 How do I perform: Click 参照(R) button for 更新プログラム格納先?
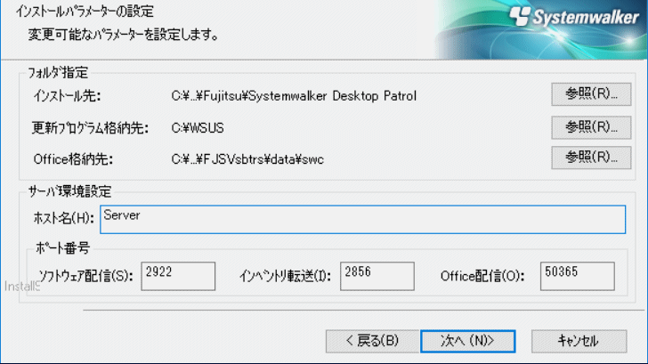coord(591,127)
